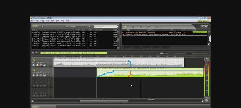Toggle the loop icon on track 3
Viewport: 241px width, 108px height.
[x=51, y=86]
